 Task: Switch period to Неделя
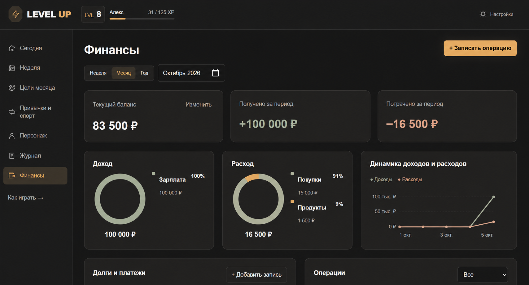point(98,73)
